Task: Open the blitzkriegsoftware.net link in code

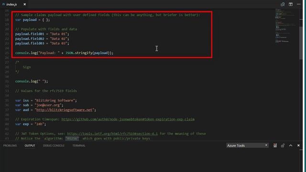Action: 64,110
